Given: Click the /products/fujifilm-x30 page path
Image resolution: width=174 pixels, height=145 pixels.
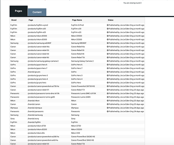Looking at the screenshot, I should pyautogui.click(x=37, y=29).
